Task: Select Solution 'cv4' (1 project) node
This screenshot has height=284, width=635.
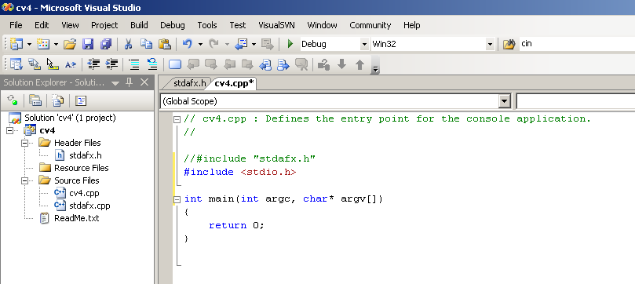Action: click(x=70, y=118)
